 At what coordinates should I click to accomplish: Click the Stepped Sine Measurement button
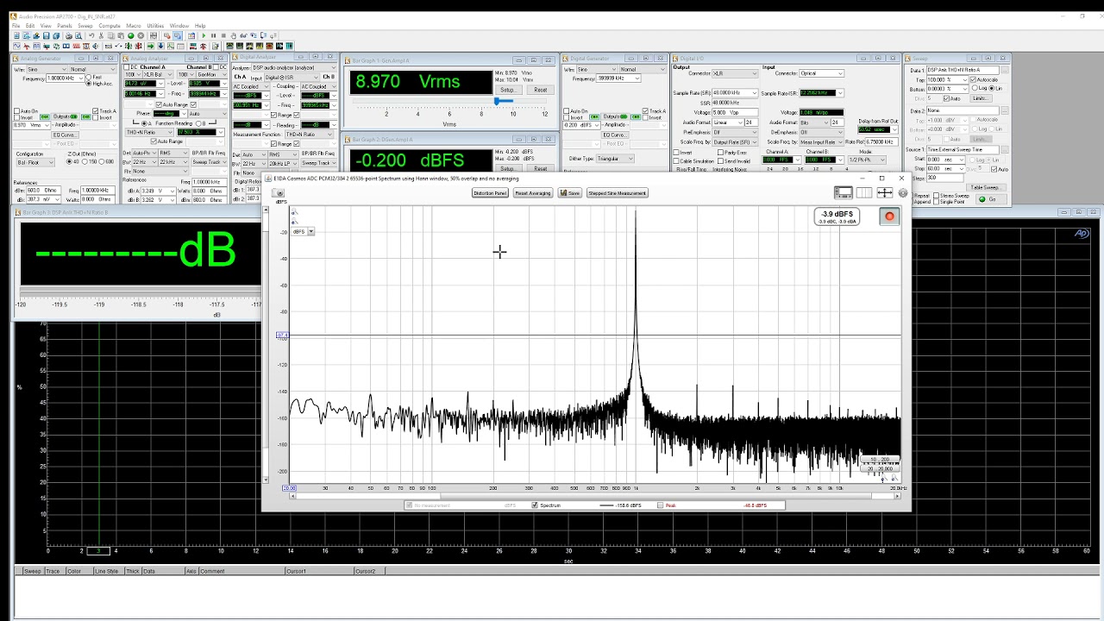click(618, 193)
